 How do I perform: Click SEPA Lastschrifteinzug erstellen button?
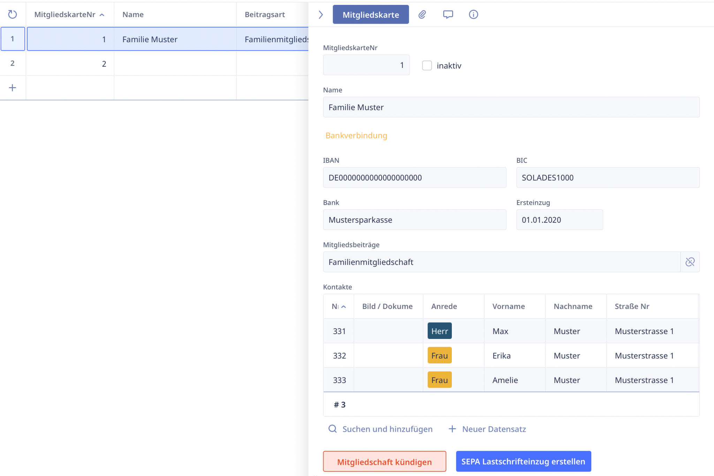click(x=523, y=461)
